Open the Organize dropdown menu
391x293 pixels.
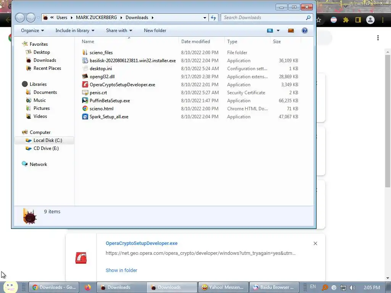pos(32,31)
